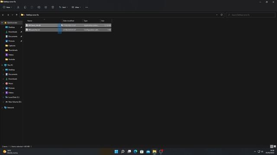Open Videos under This PC
The width and height of the screenshot is (277, 155).
click(11, 93)
